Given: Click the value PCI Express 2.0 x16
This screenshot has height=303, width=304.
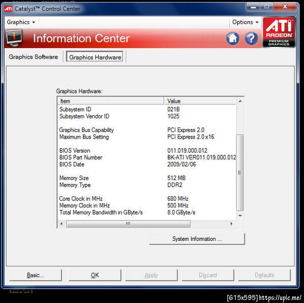Looking at the screenshot, I should (191, 137).
